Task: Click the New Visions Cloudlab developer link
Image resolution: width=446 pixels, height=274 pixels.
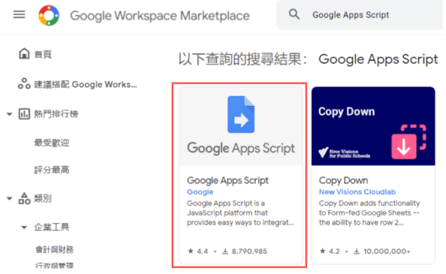Action: (357, 192)
